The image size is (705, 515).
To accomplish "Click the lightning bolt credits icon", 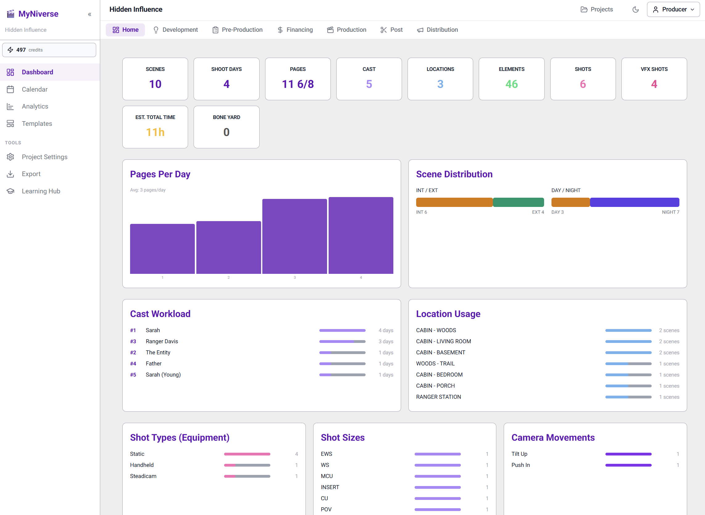I will [10, 50].
